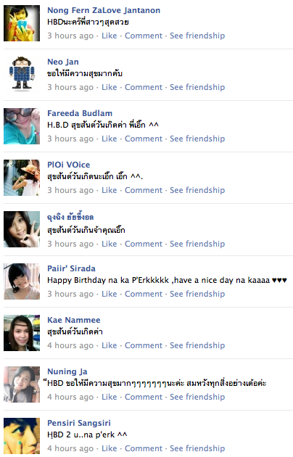See friendship with Kae Nammee

[197, 345]
